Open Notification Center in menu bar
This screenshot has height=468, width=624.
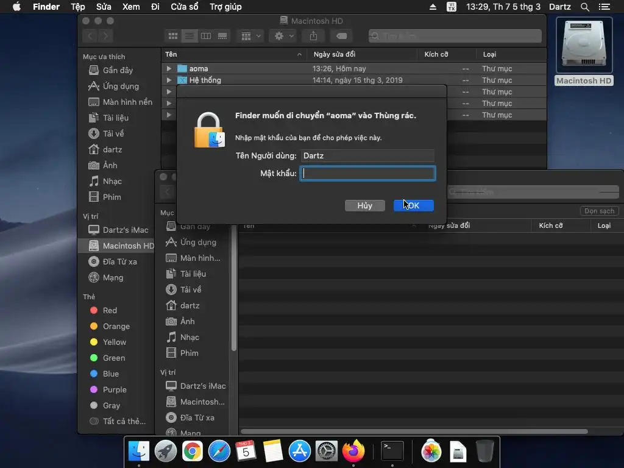(604, 7)
